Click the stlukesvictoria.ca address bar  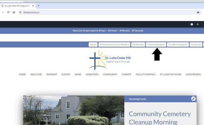coord(109,12)
